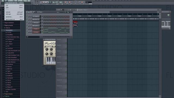Select the playlist Paint brush tool

pos(63,10)
